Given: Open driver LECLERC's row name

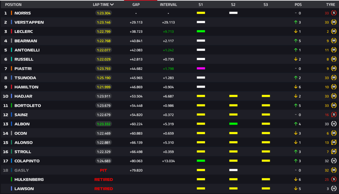Looking at the screenshot, I should (x=24, y=32).
